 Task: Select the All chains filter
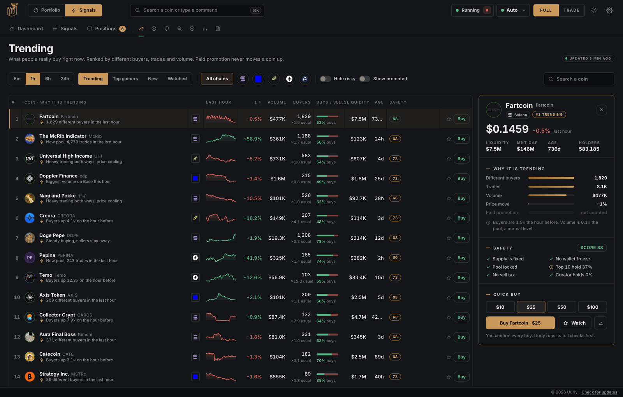tap(217, 79)
